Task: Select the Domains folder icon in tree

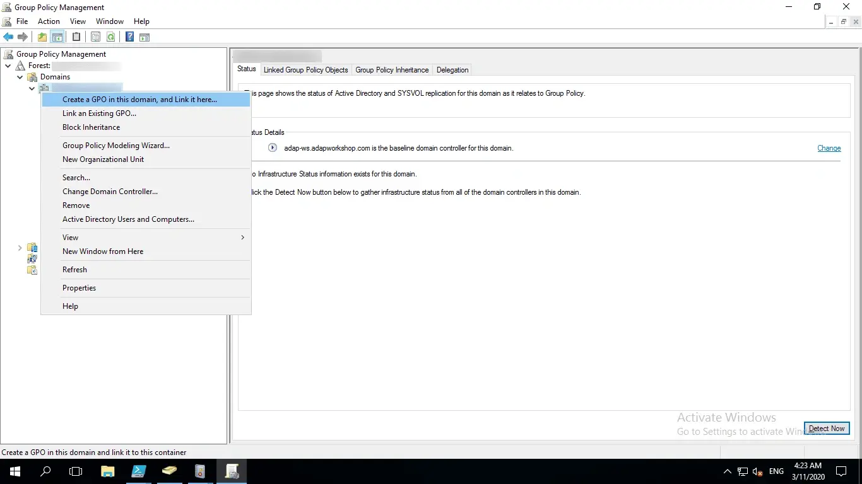Action: tap(32, 77)
